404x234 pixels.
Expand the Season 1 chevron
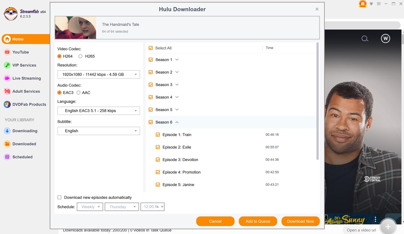coord(177,60)
